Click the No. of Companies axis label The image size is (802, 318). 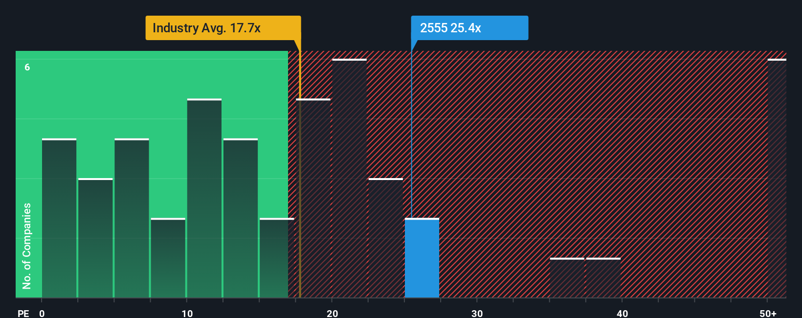point(27,246)
